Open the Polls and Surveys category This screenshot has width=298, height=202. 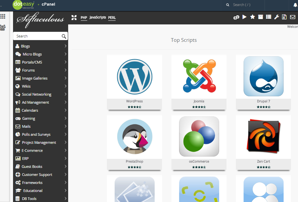(x=41, y=134)
